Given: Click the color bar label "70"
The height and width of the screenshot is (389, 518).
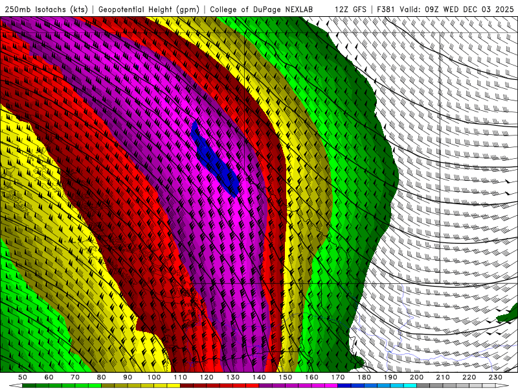Looking at the screenshot, I should [x=75, y=377].
